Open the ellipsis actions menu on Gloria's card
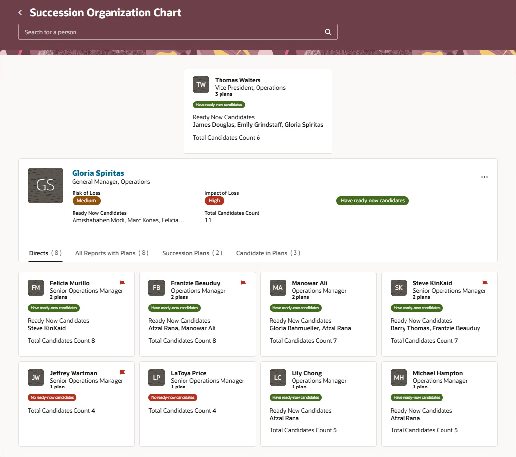 point(484,177)
